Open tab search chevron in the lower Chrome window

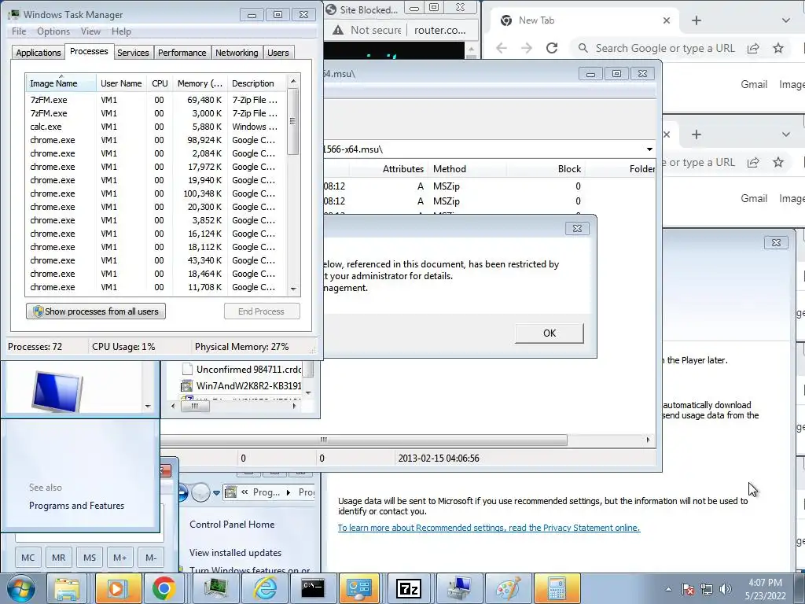785,134
